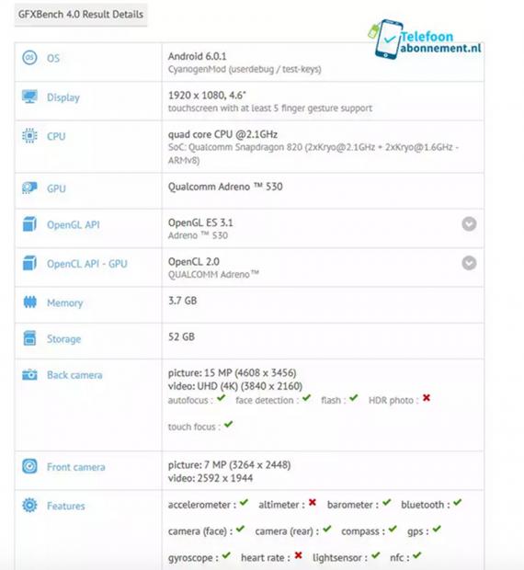This screenshot has width=524, height=570.
Task: Click the GPU graphics card icon
Action: [29, 188]
